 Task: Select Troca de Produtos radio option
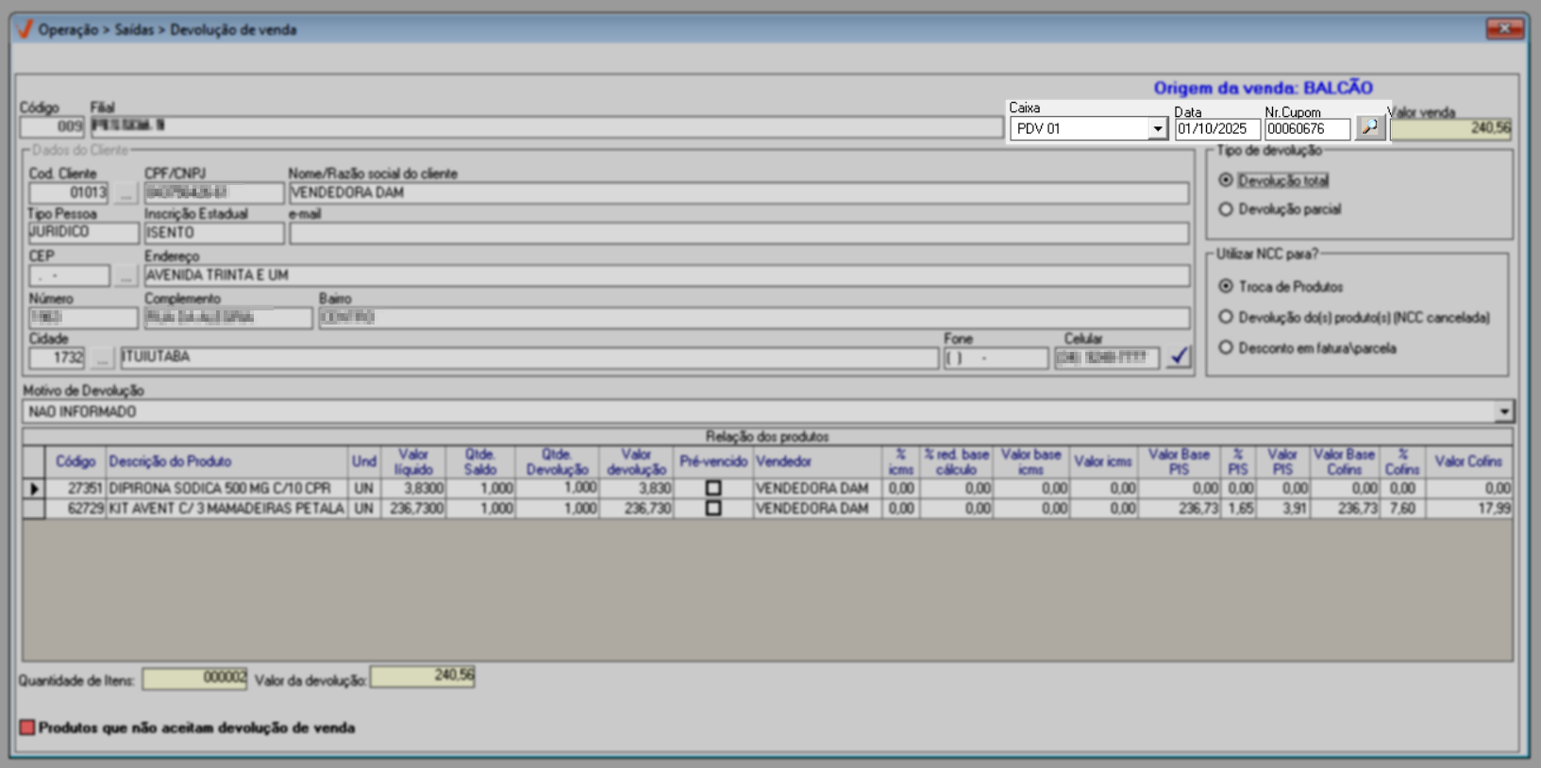(1226, 286)
